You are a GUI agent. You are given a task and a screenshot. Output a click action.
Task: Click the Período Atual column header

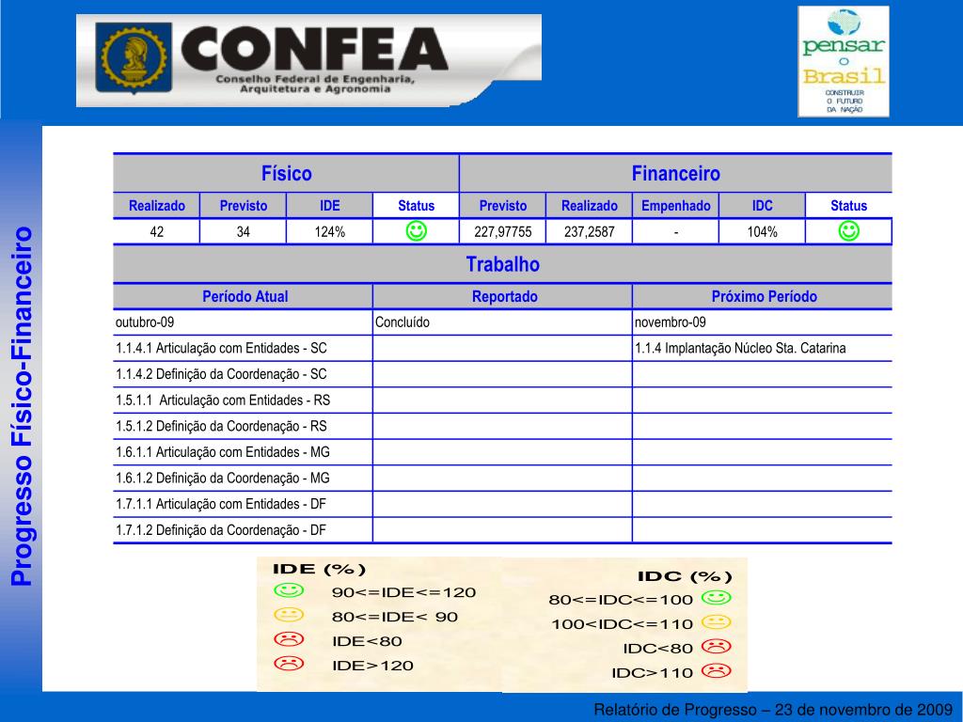pos(244,296)
